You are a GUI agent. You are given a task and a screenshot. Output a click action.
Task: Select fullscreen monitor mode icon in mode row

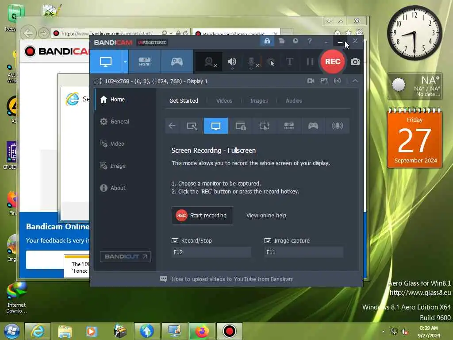[x=216, y=126]
